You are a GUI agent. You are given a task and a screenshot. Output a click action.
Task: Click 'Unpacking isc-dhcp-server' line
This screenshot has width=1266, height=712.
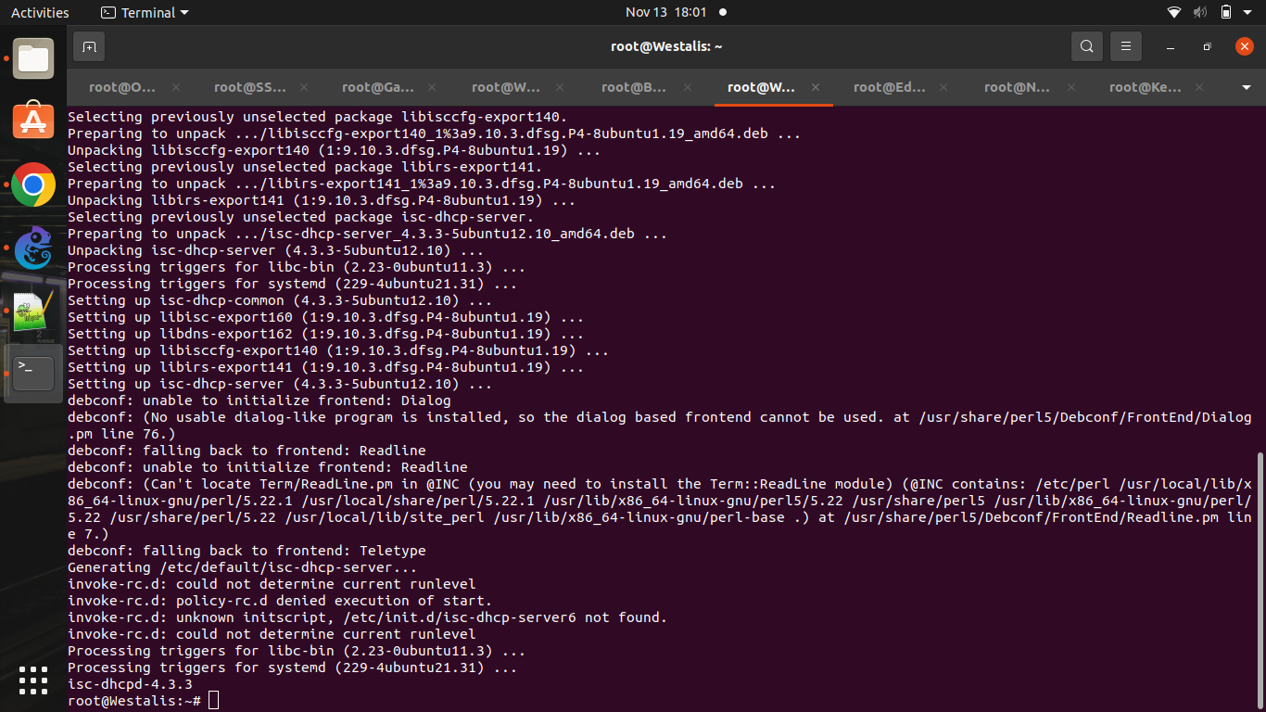pos(275,250)
